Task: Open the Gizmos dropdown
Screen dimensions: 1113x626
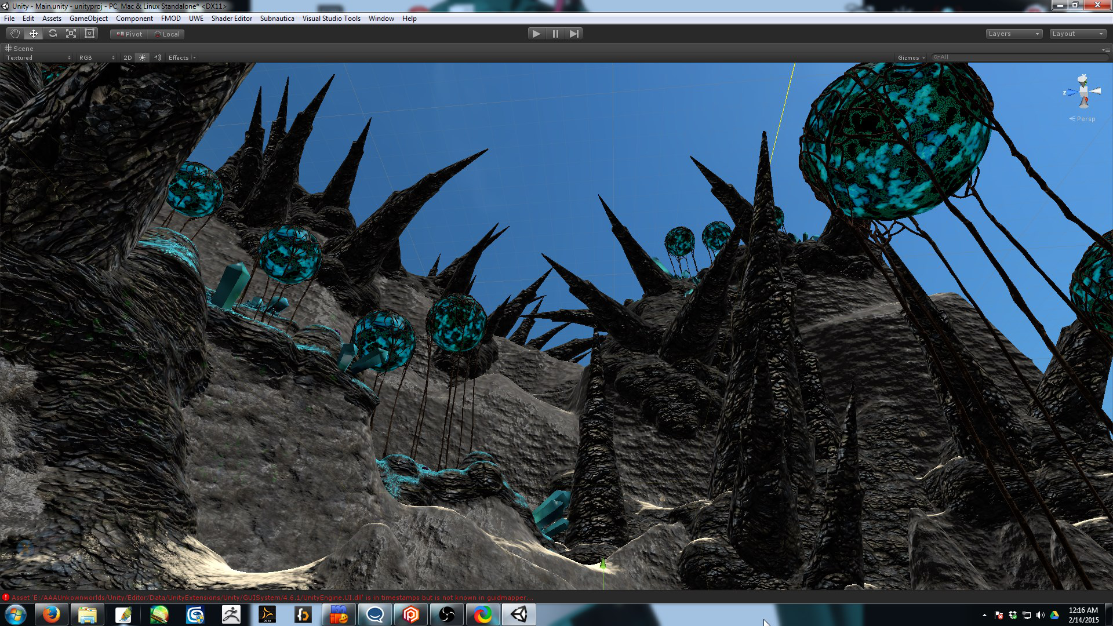Action: 911,57
